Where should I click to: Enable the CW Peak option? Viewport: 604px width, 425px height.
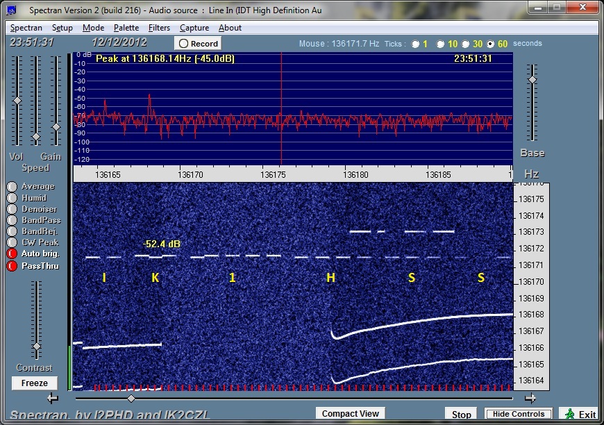(x=12, y=242)
